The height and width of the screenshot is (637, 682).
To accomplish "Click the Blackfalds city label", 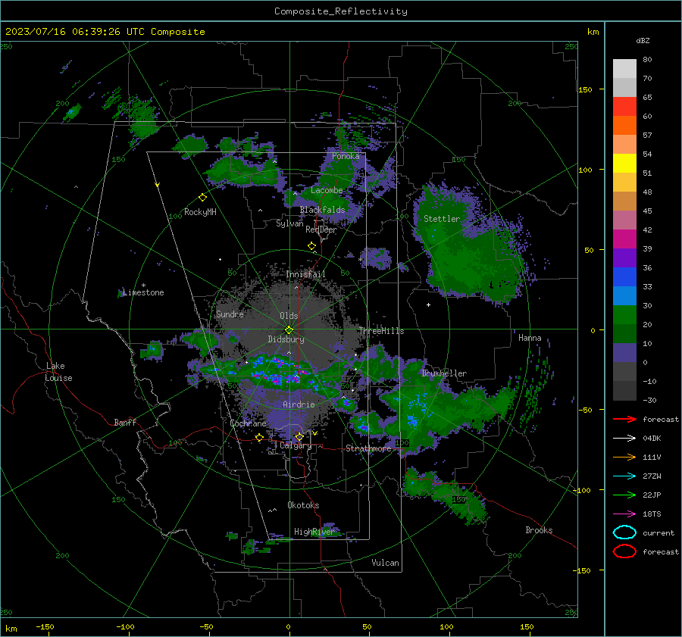I will click(x=322, y=210).
